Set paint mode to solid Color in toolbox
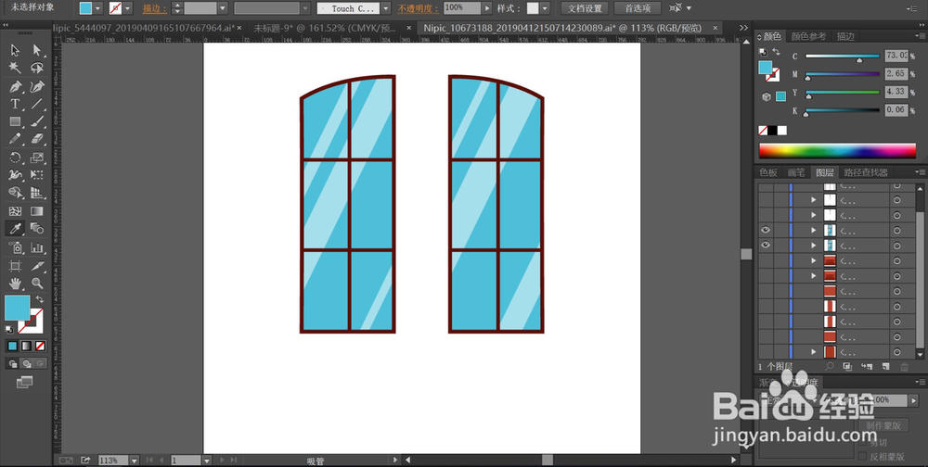 coord(12,347)
